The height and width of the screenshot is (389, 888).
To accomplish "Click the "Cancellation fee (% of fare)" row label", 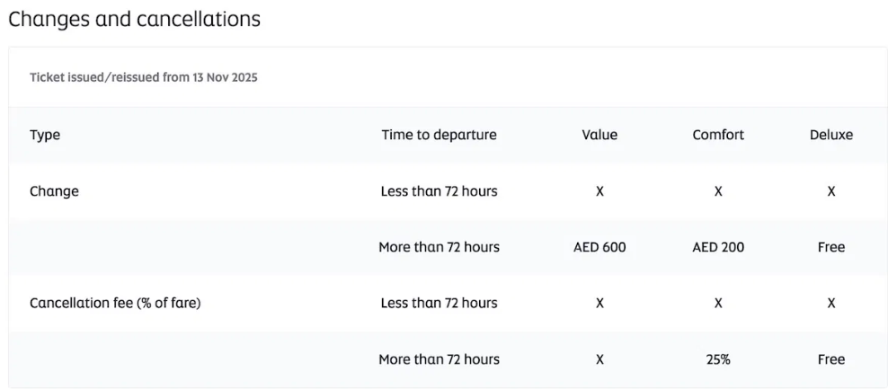I will (x=115, y=303).
